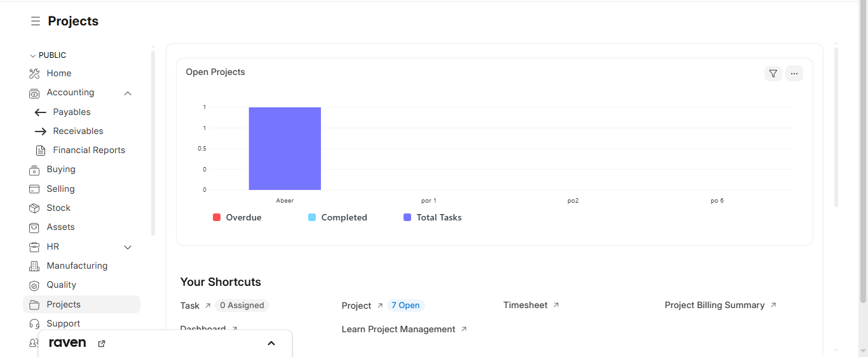This screenshot has width=868, height=357.
Task: Toggle the Completed legend series
Action: tap(337, 217)
